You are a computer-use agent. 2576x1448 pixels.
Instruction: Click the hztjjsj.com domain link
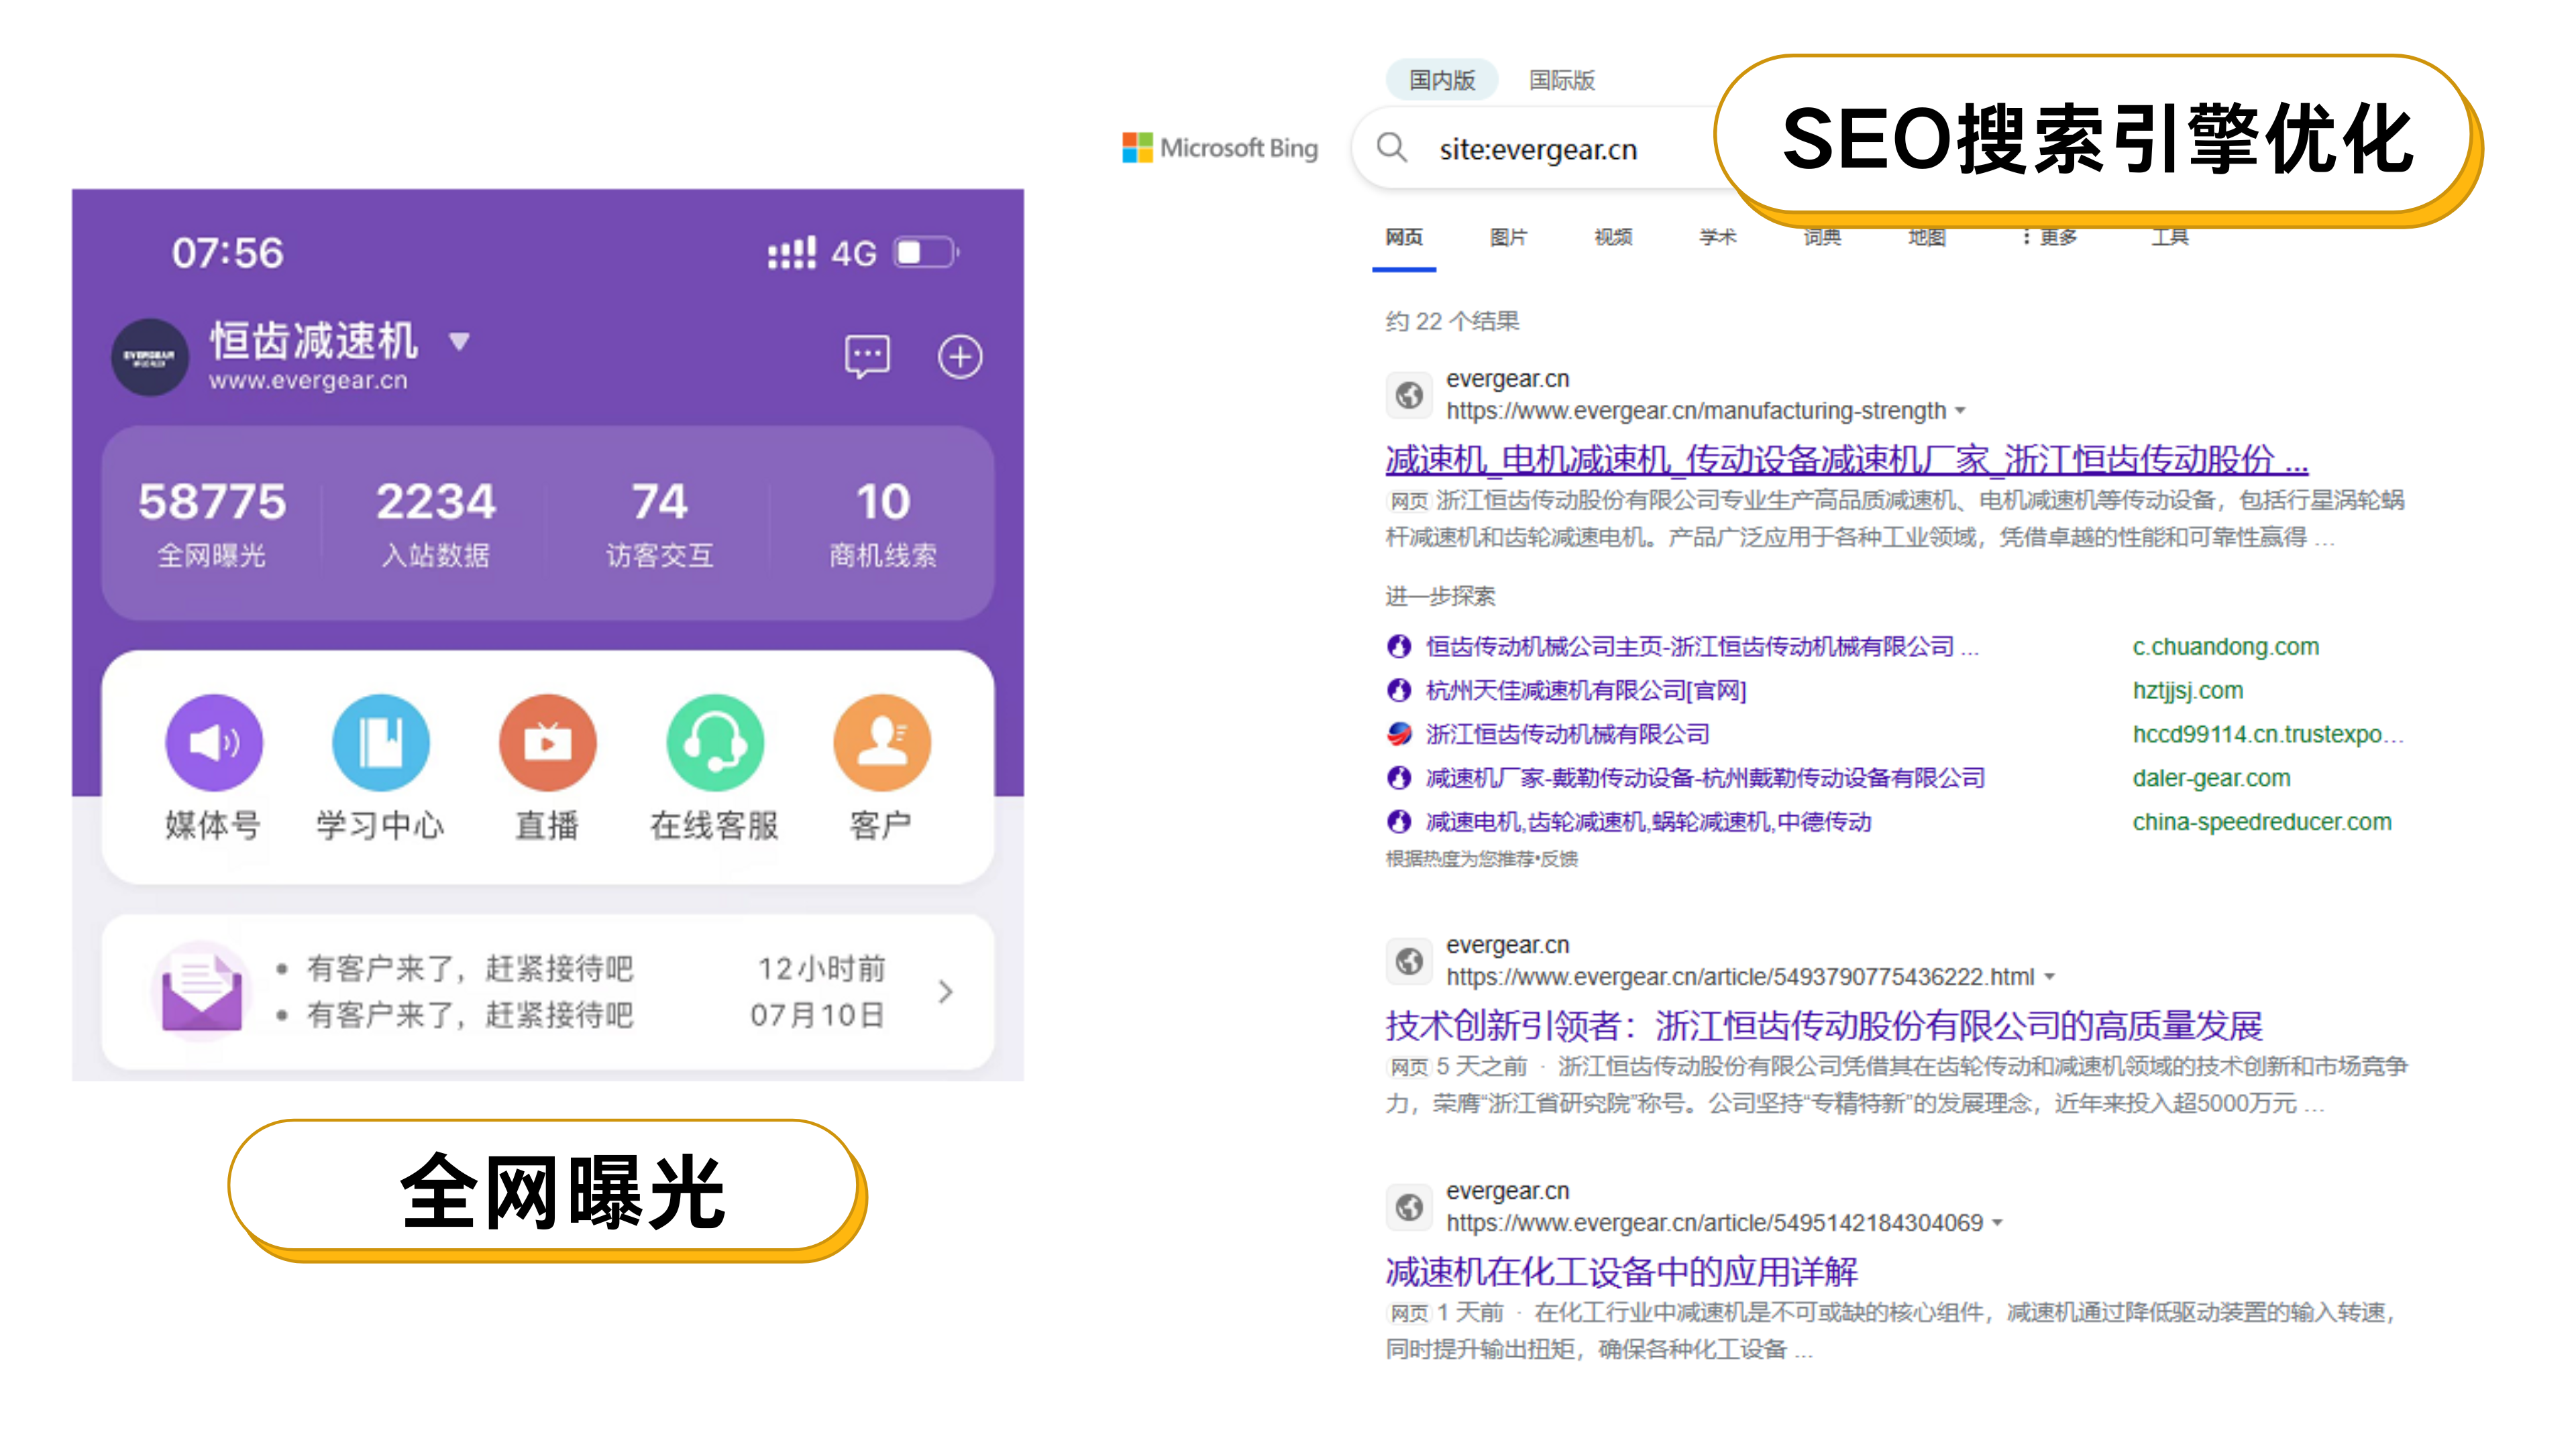tap(2187, 690)
